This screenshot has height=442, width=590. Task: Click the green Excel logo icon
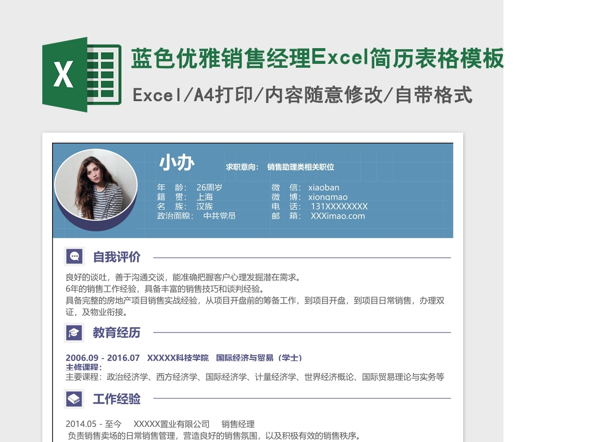[x=82, y=75]
